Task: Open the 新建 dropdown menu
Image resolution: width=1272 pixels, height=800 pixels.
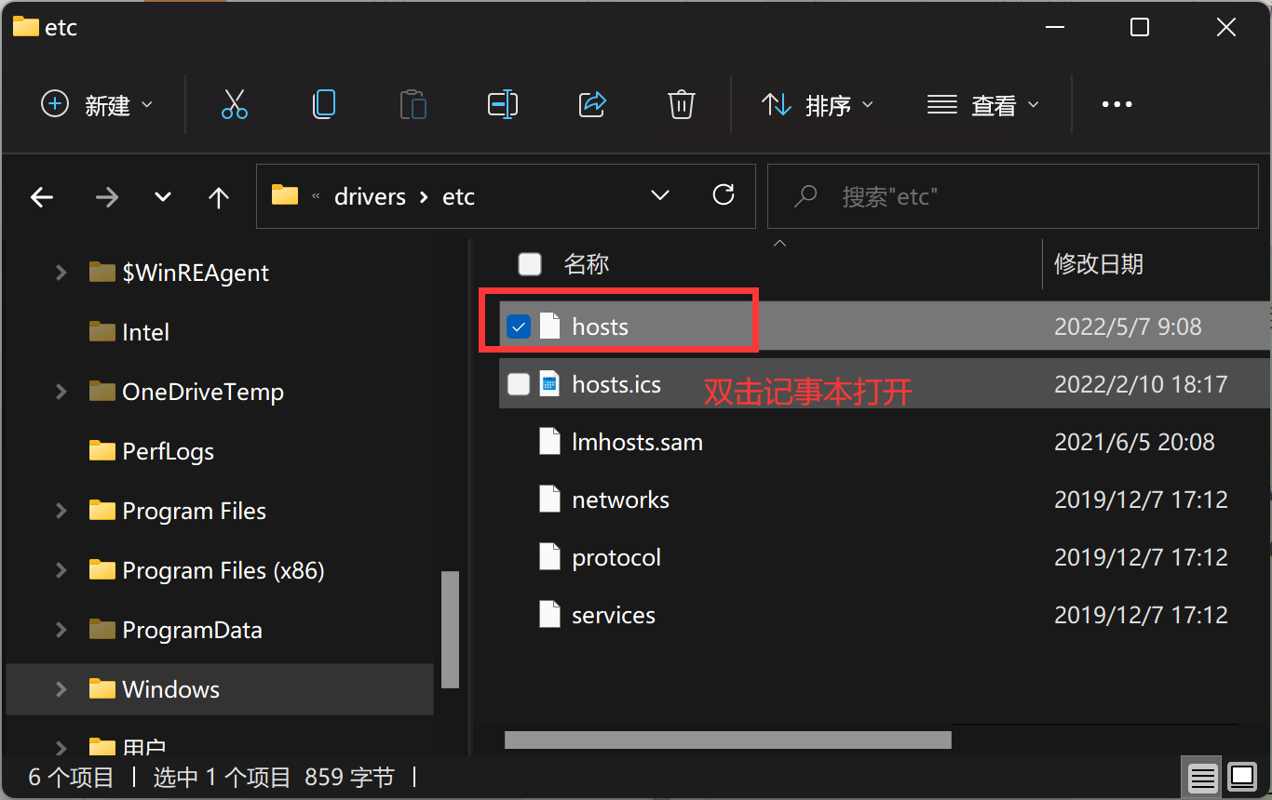Action: click(x=97, y=105)
